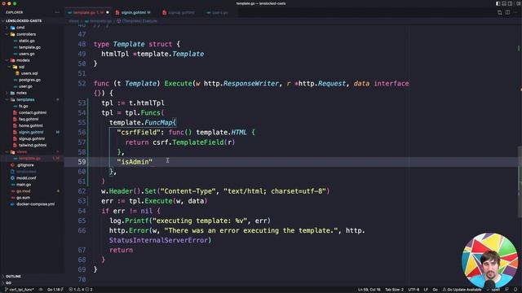This screenshot has height=293, width=522.
Task: Click Ln 59, Col 16 cursor position
Action: coord(369,290)
